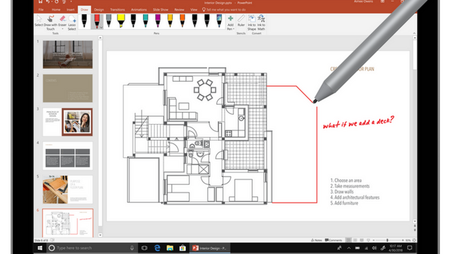Image resolution: width=451 pixels, height=254 pixels.
Task: Open Microsoft Store from the taskbar
Action: click(182, 248)
